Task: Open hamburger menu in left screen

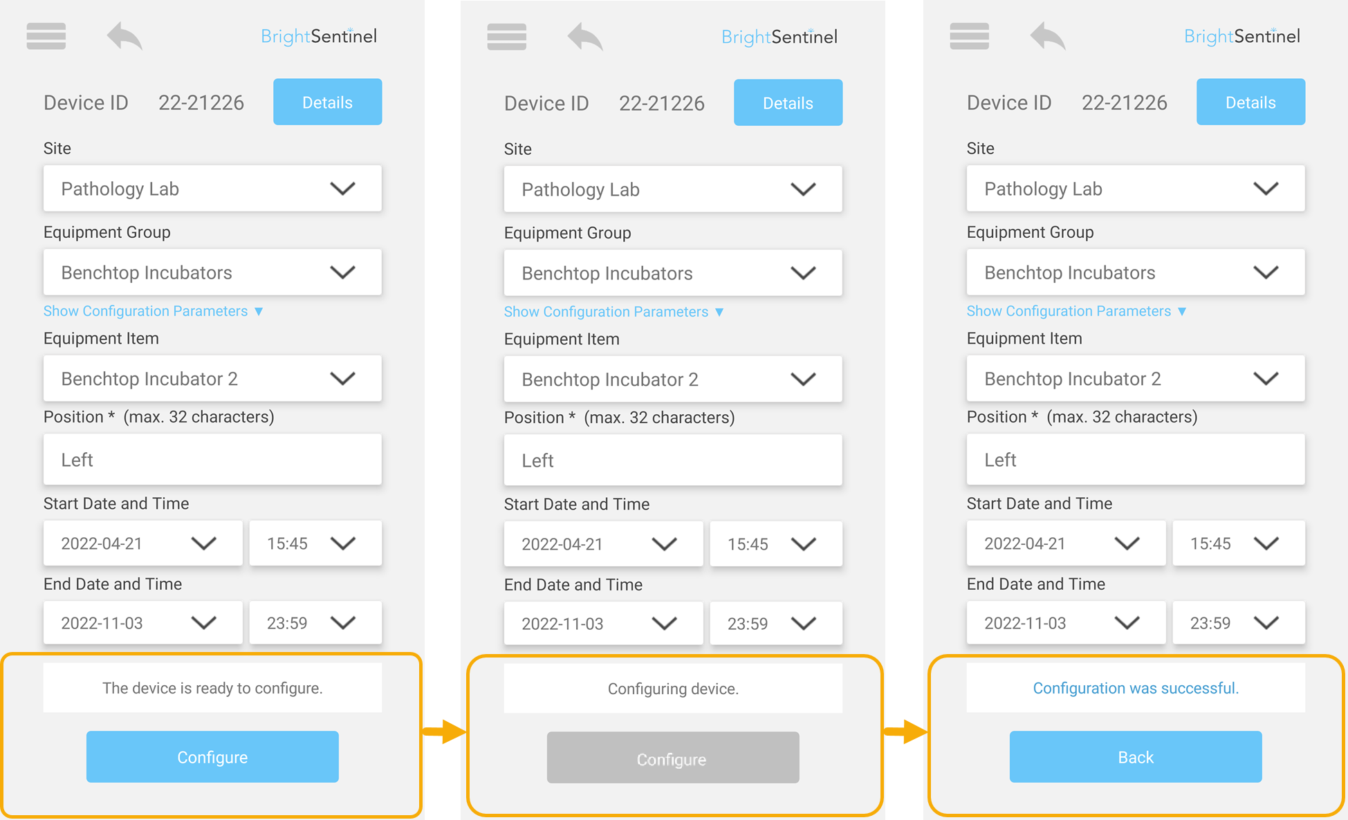Action: pyautogui.click(x=46, y=36)
